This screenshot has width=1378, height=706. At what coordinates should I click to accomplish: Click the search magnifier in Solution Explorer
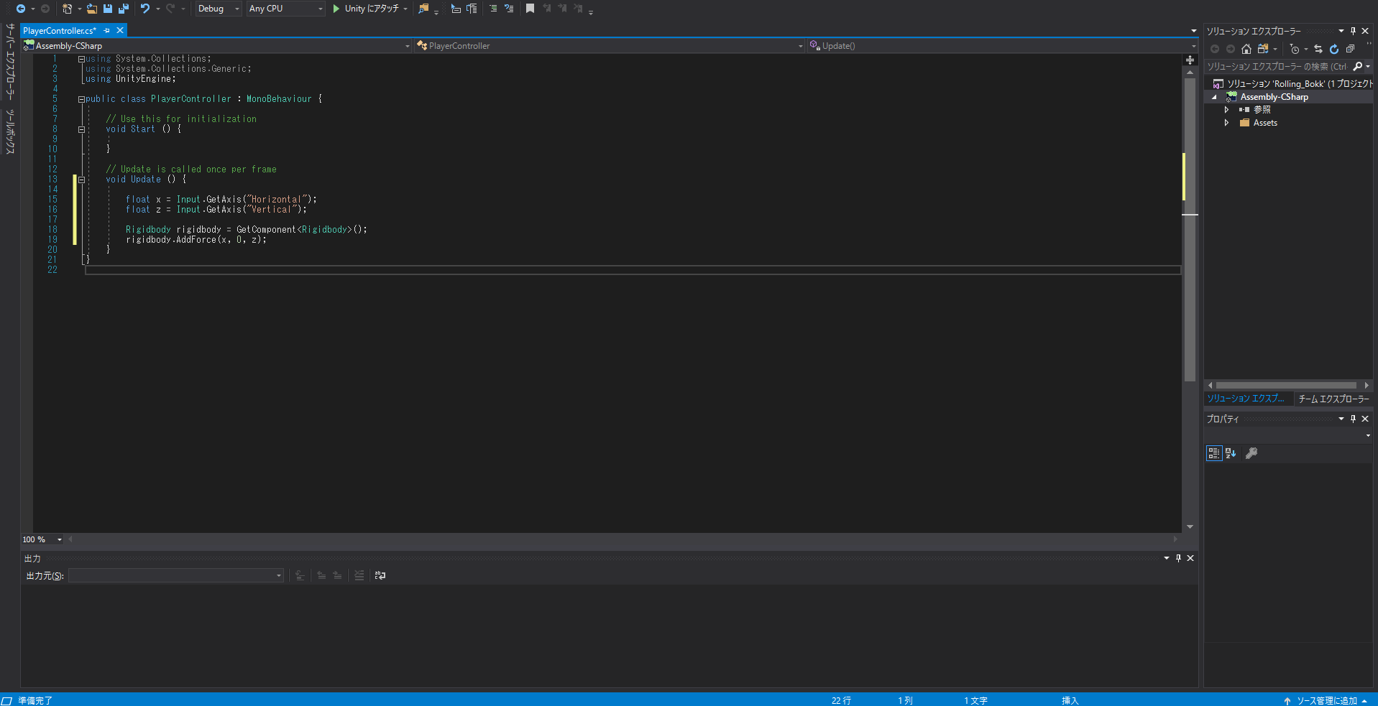(1358, 66)
